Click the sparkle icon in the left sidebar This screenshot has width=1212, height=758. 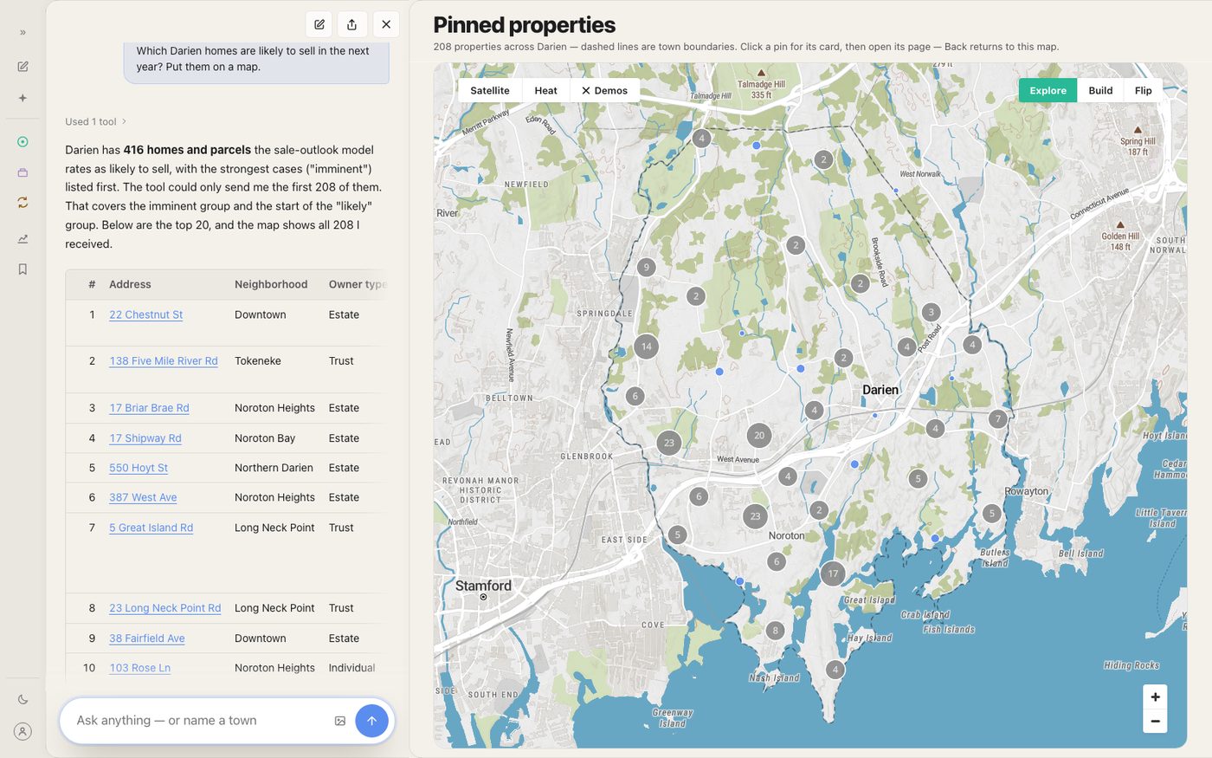pyautogui.click(x=23, y=99)
